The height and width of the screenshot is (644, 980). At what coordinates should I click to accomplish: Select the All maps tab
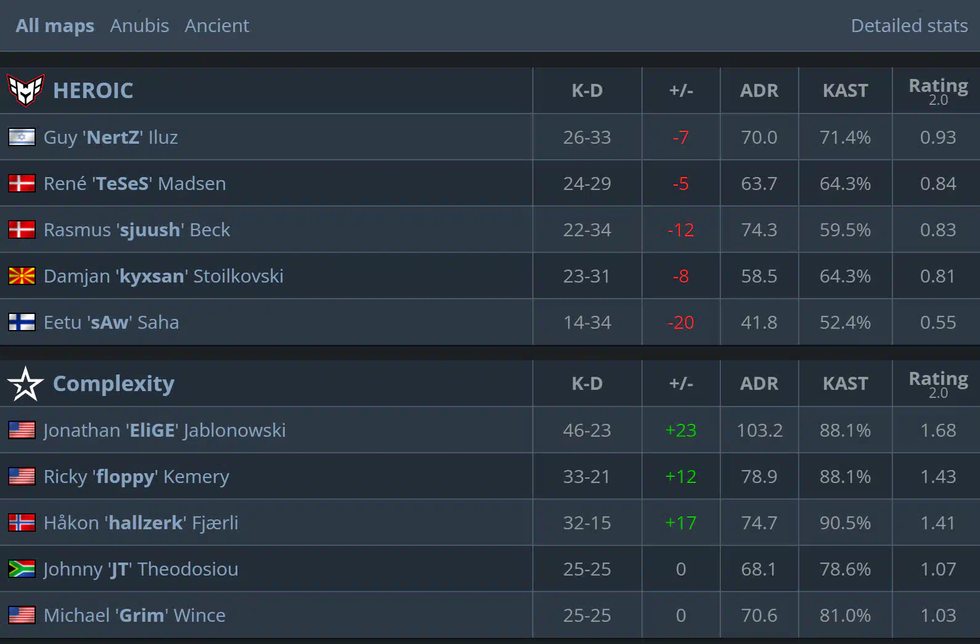point(55,26)
